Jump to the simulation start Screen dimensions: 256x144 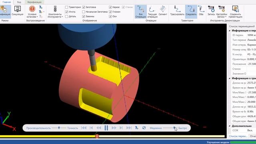click(x=84, y=128)
